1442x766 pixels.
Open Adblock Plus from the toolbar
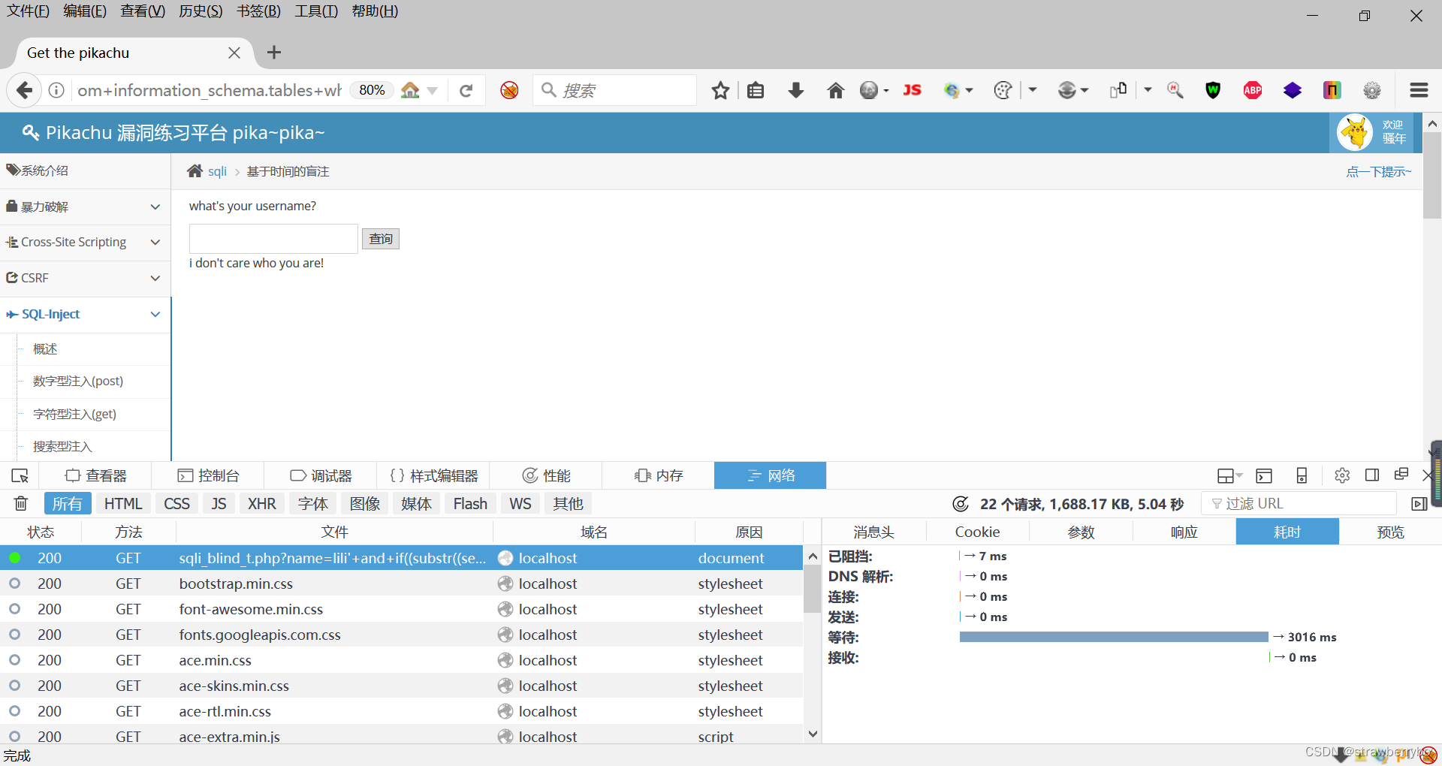tap(1252, 90)
